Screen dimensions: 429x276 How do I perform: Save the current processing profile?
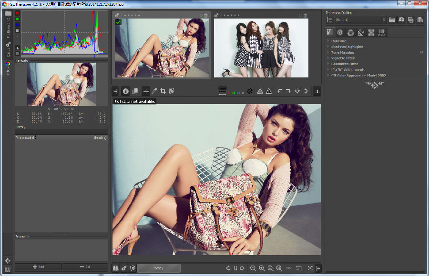click(x=401, y=20)
